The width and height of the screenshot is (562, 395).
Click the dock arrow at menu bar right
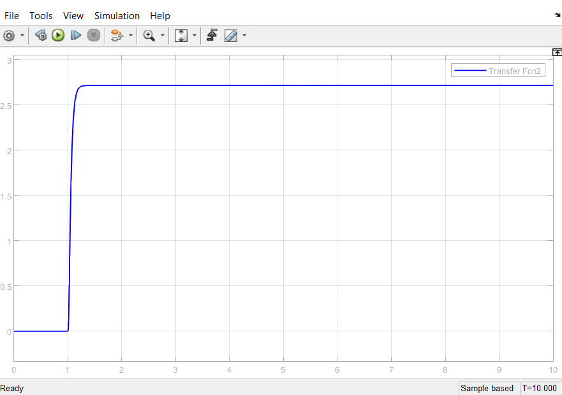tap(558, 15)
